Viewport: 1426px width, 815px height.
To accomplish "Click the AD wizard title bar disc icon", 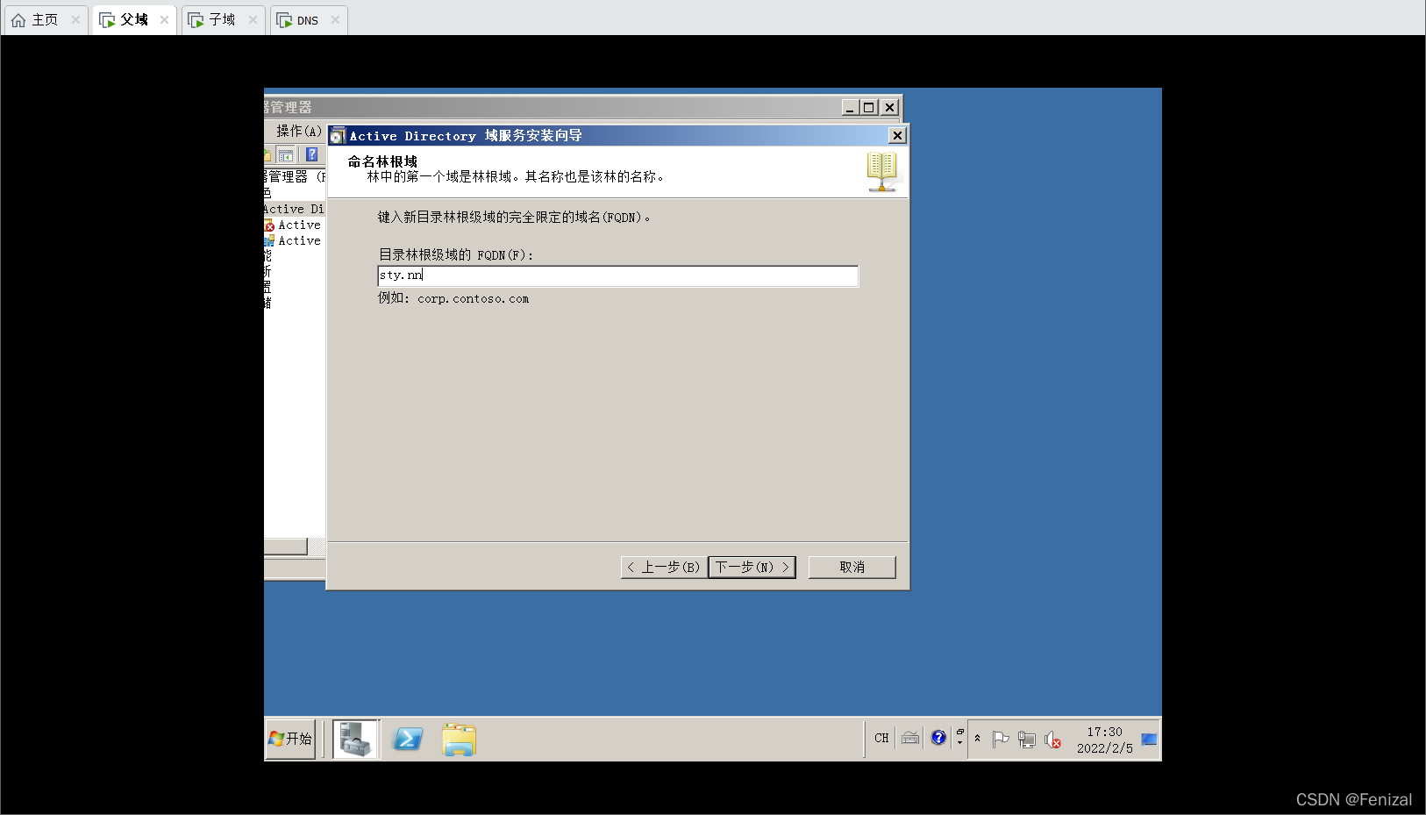I will click(337, 135).
